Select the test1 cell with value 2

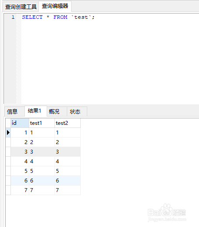point(42,142)
